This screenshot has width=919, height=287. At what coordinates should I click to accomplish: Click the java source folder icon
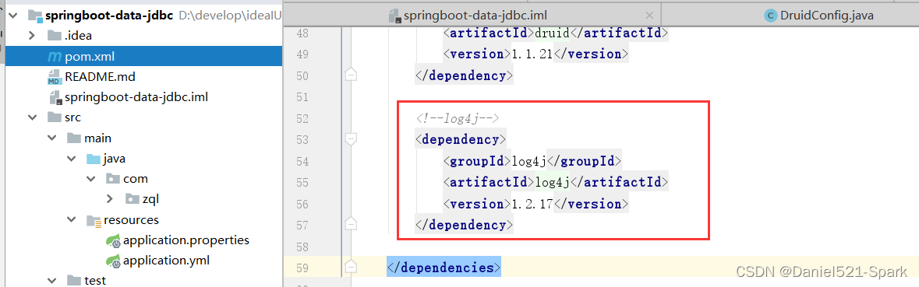coord(94,159)
